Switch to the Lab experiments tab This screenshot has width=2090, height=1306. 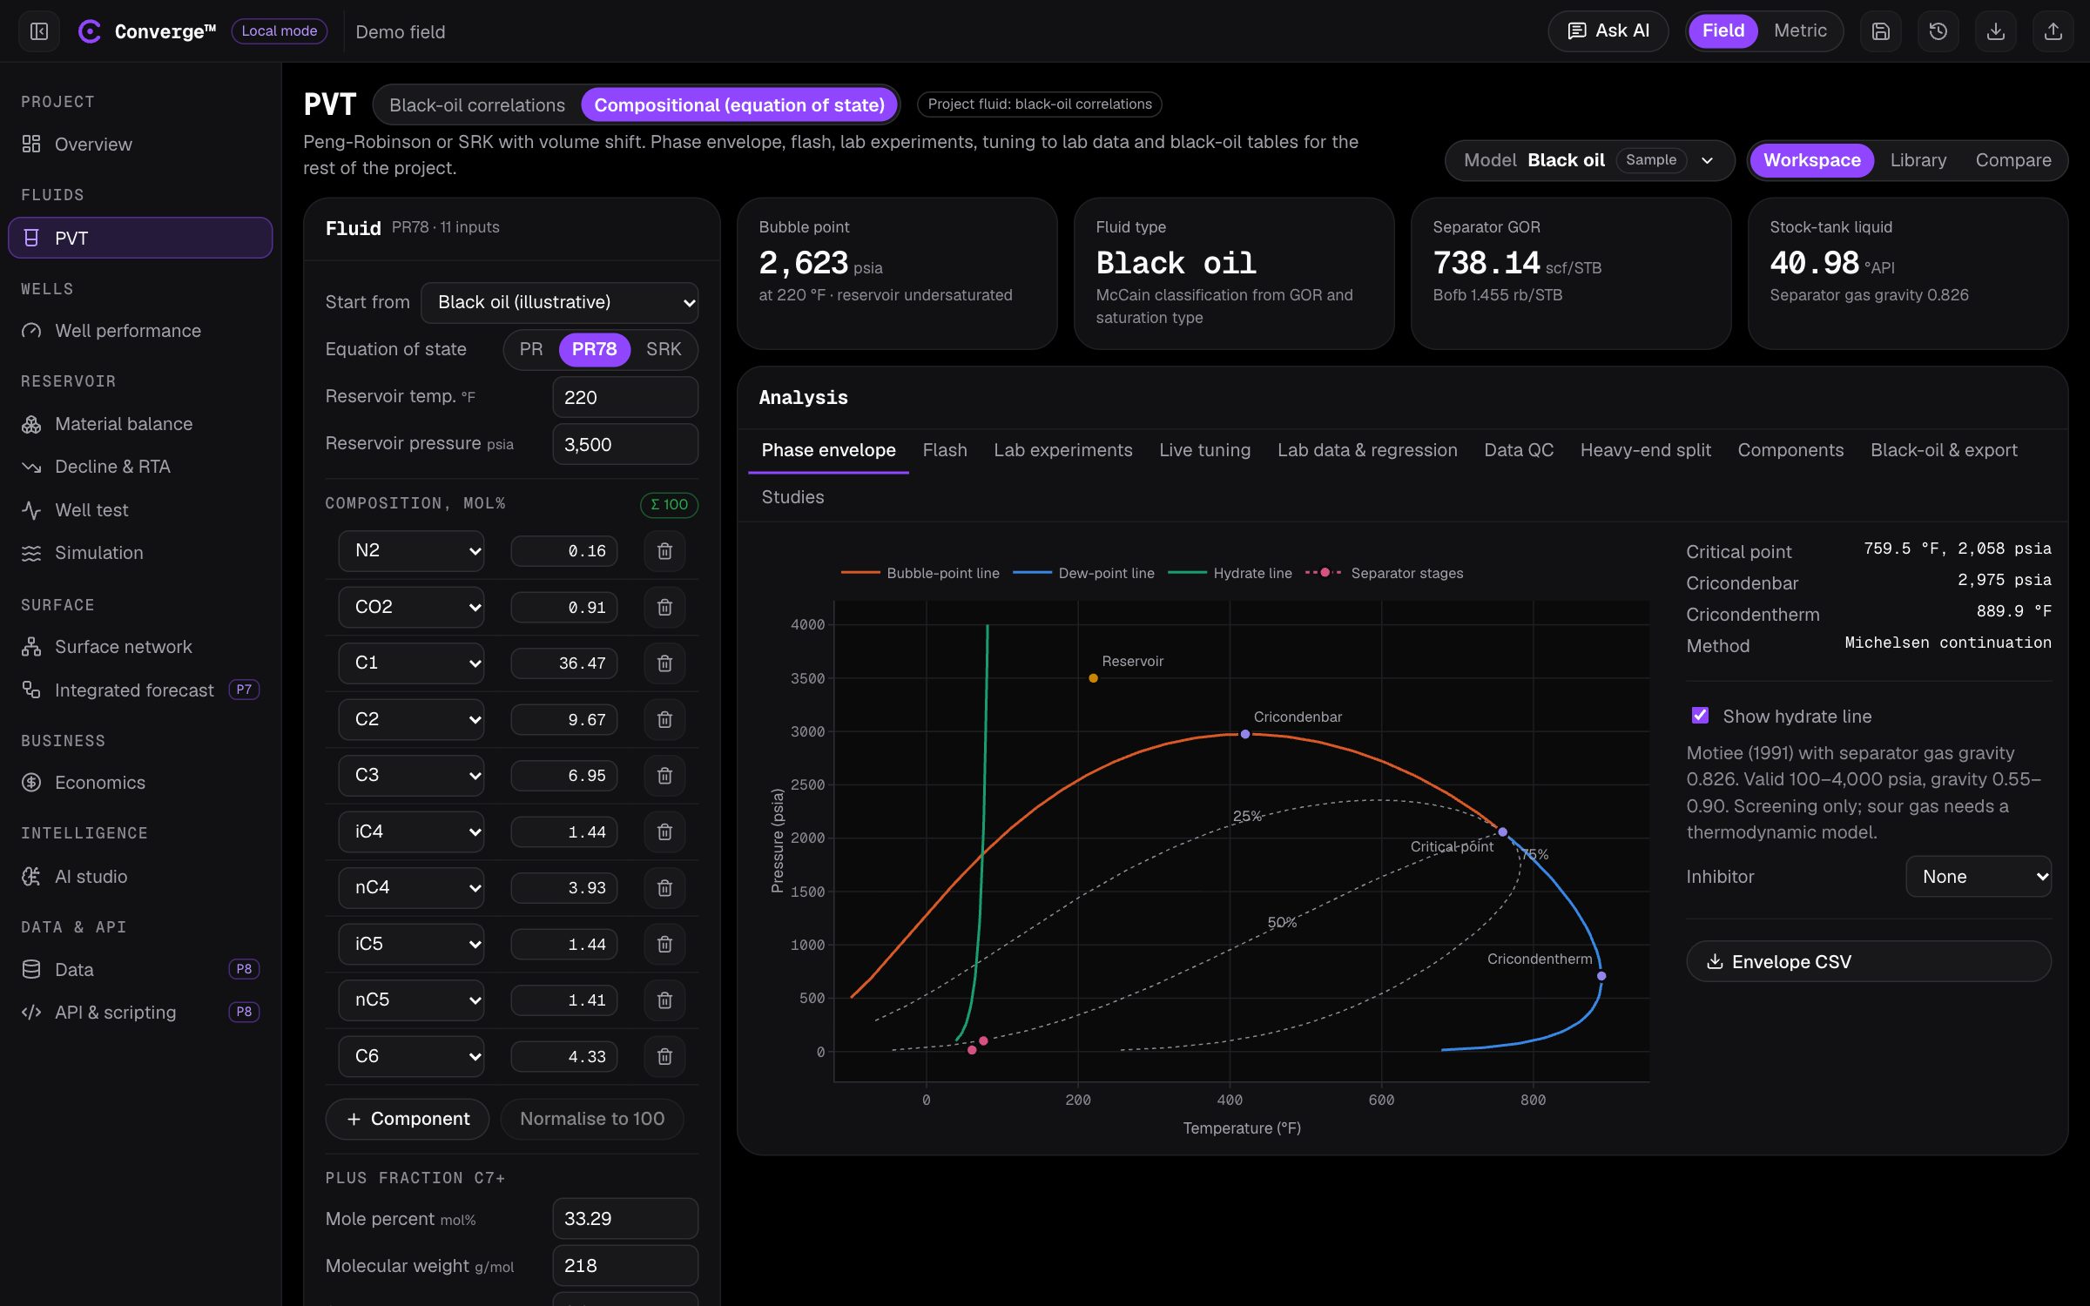point(1062,450)
